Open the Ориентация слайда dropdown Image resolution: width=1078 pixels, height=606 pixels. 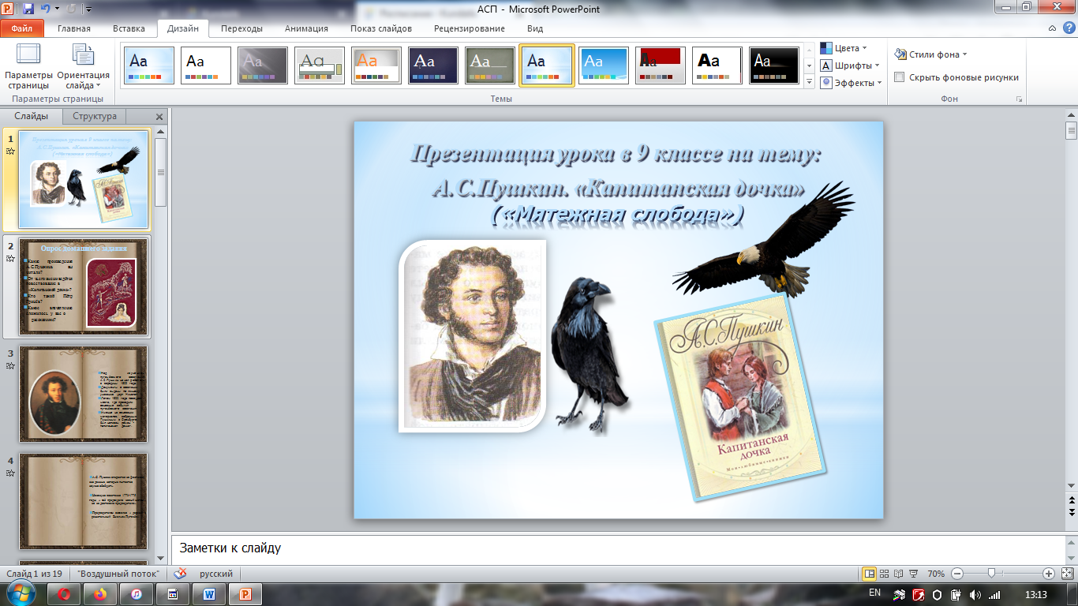(83, 66)
